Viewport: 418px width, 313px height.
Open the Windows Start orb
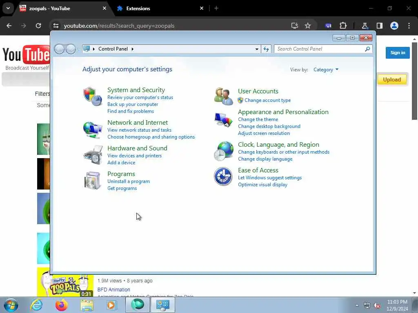click(11, 305)
